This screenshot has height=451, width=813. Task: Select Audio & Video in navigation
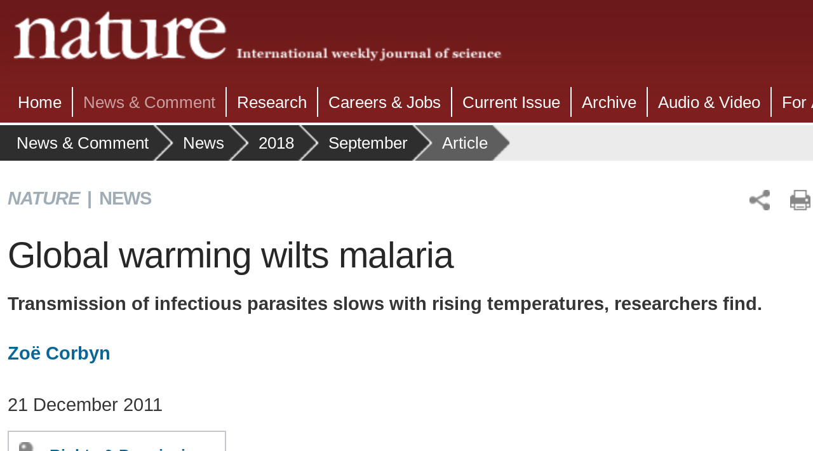(x=709, y=102)
